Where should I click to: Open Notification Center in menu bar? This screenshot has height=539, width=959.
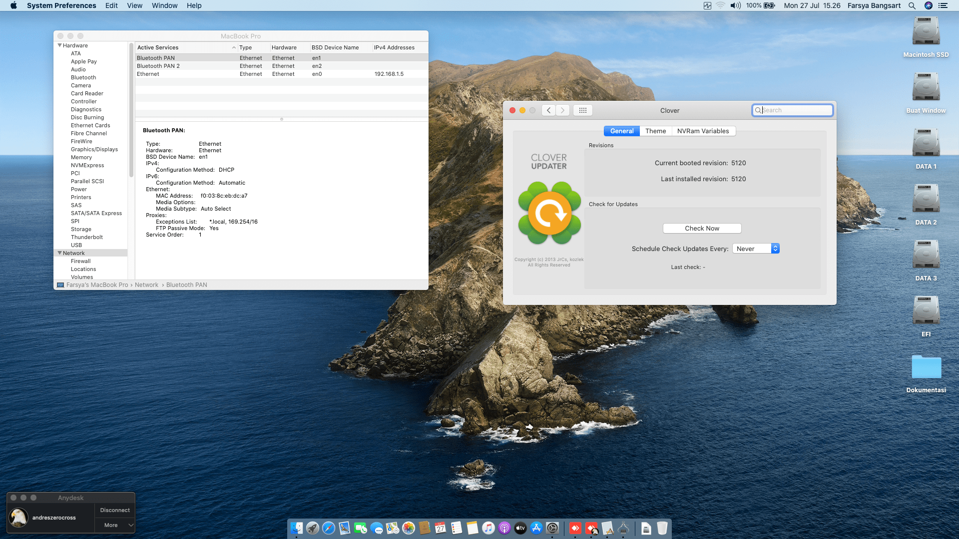(x=943, y=5)
